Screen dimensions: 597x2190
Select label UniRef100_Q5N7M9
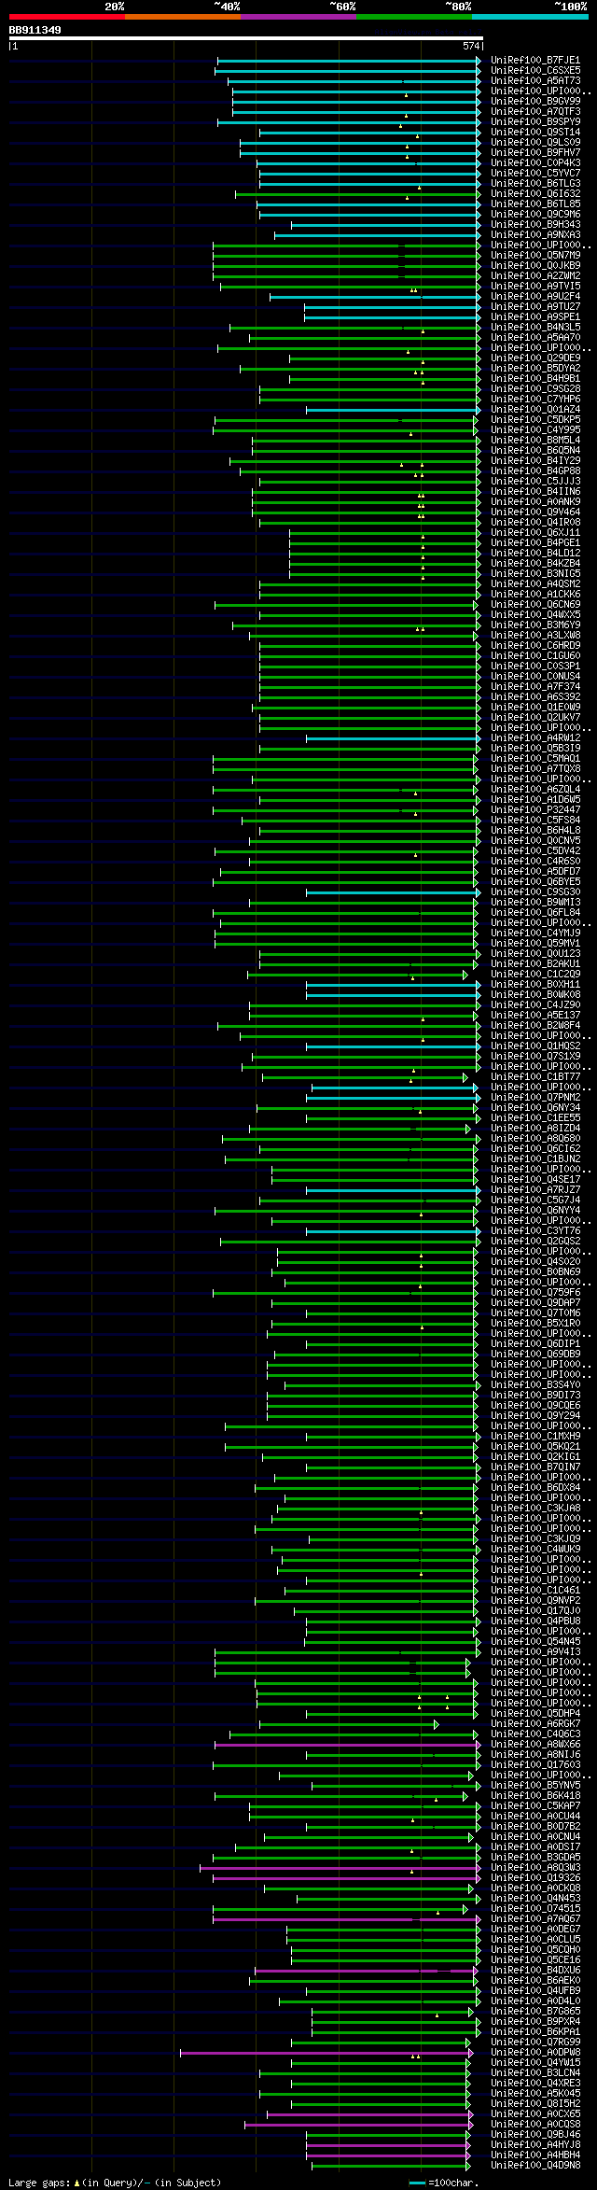pyautogui.click(x=535, y=255)
